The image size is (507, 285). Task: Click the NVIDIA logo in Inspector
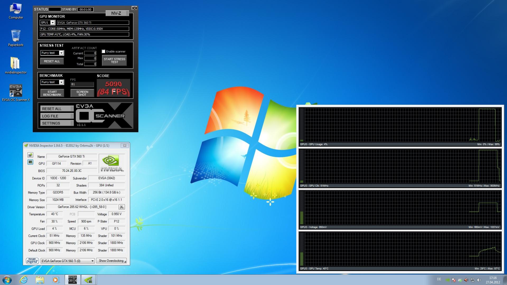pyautogui.click(x=112, y=163)
